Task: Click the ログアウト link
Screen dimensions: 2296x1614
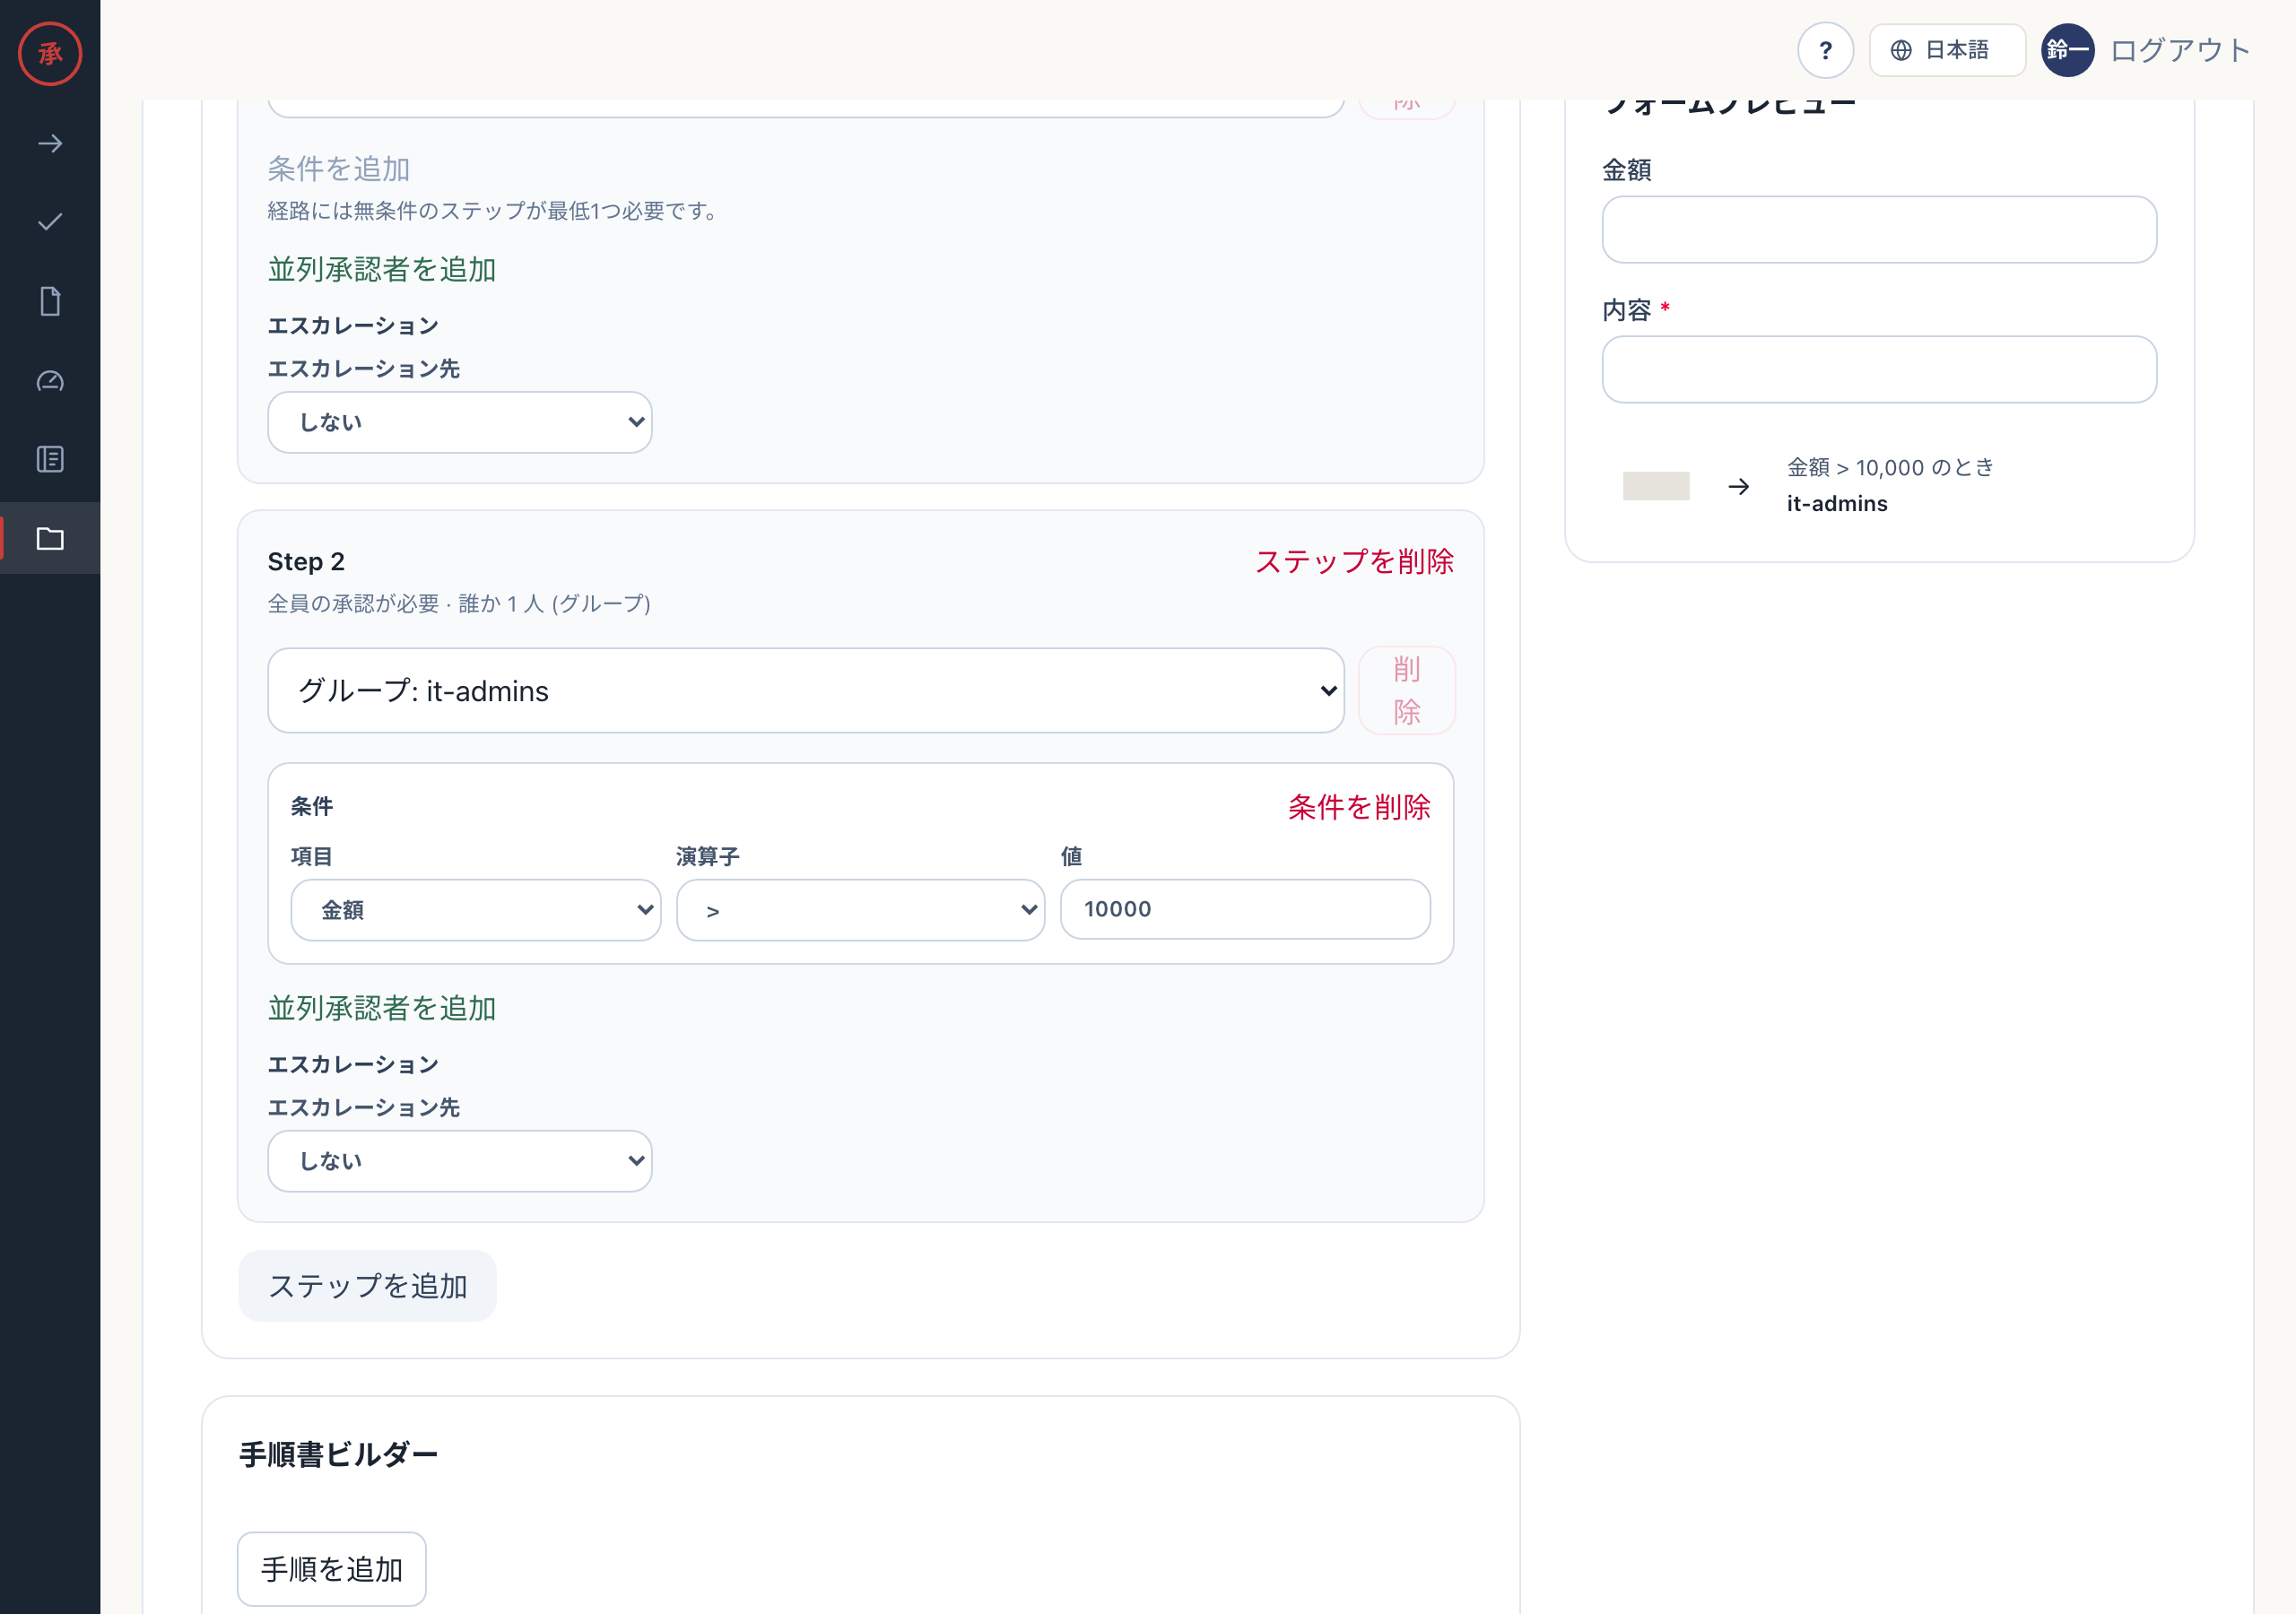Action: 2180,50
